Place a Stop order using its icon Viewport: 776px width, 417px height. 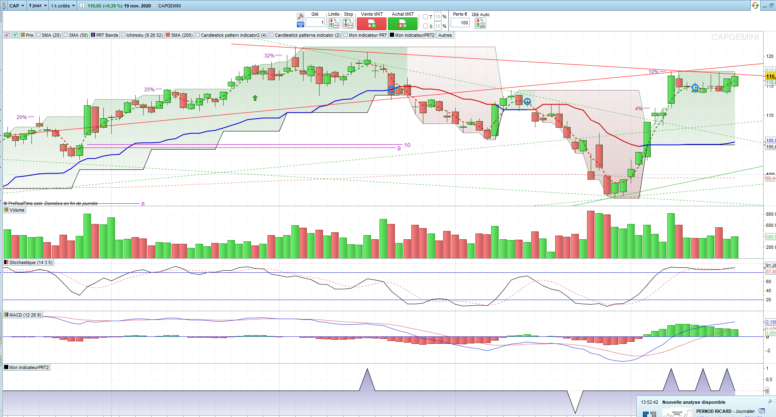pos(348,23)
